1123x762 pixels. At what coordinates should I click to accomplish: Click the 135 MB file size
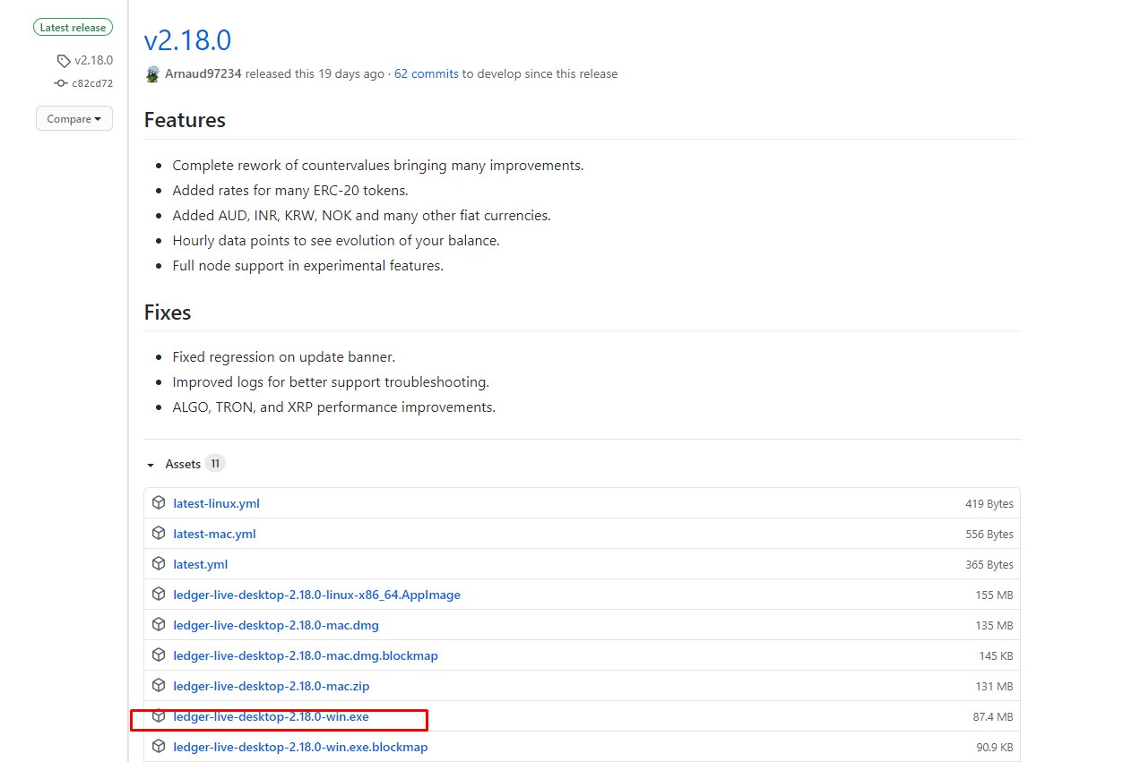coord(995,626)
